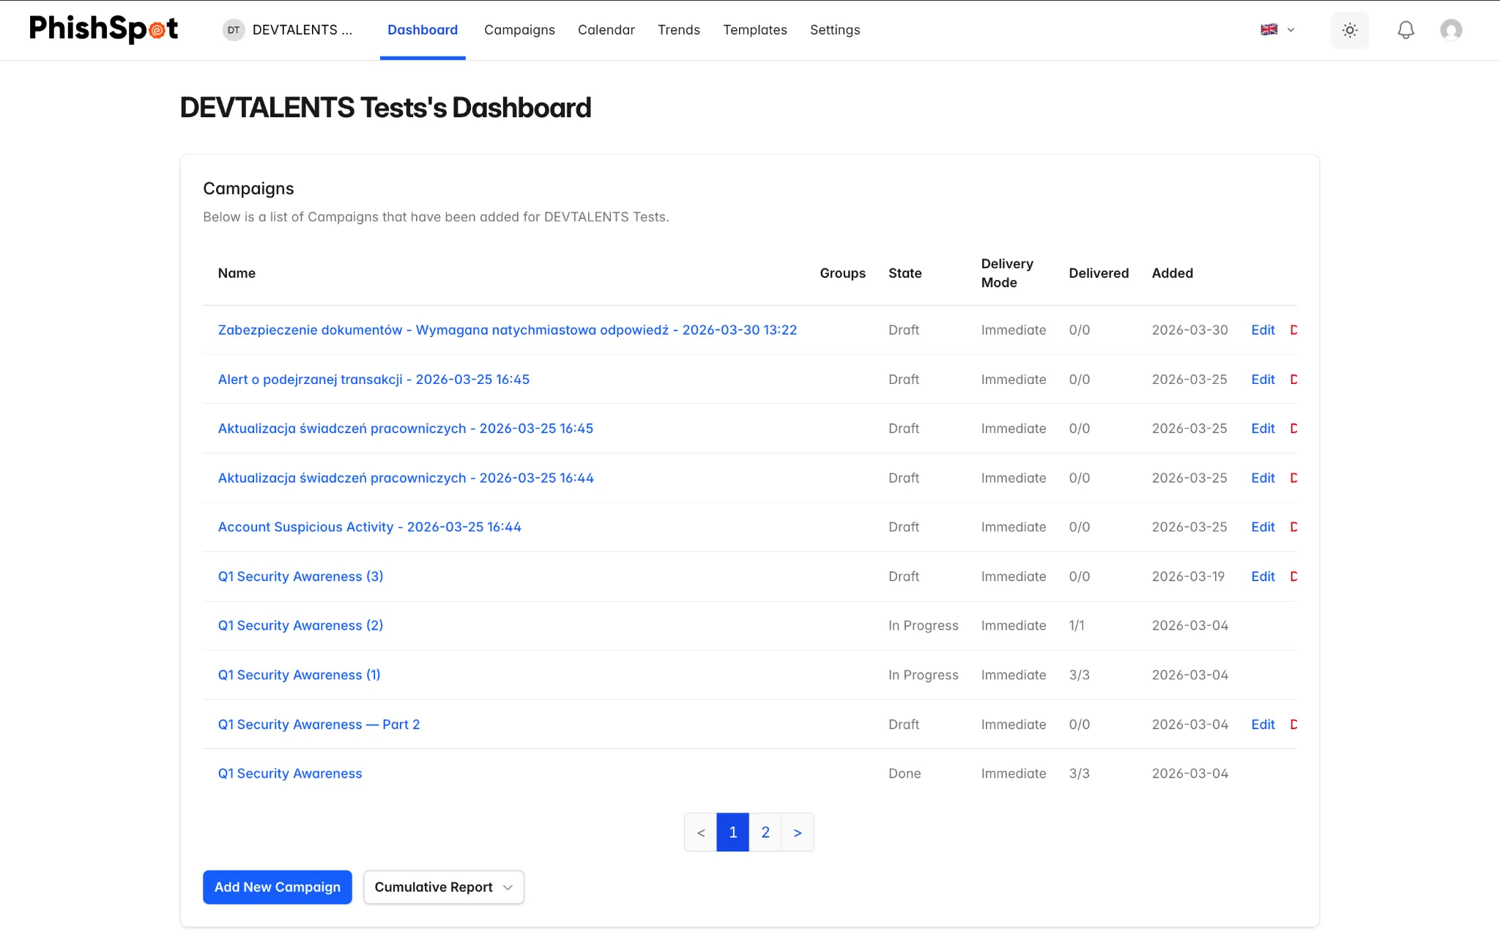Open notifications bell icon
This screenshot has height=938, width=1500.
click(1406, 30)
